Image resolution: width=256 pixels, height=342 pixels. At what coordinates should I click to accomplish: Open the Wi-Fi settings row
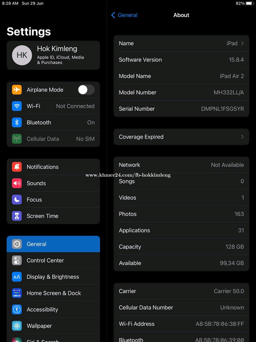53,106
